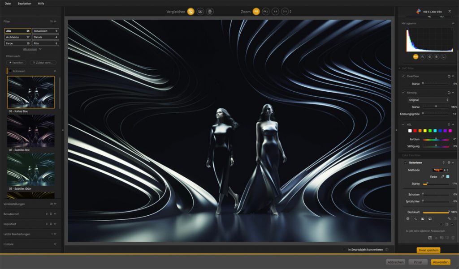
Task: Toggle the HSL filter checkbox
Action: pyautogui.click(x=403, y=124)
